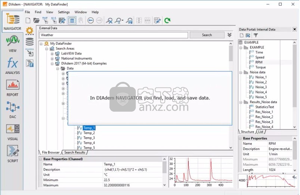Open the NAVIGATOR panel
The image size is (300, 195).
tap(12, 22)
